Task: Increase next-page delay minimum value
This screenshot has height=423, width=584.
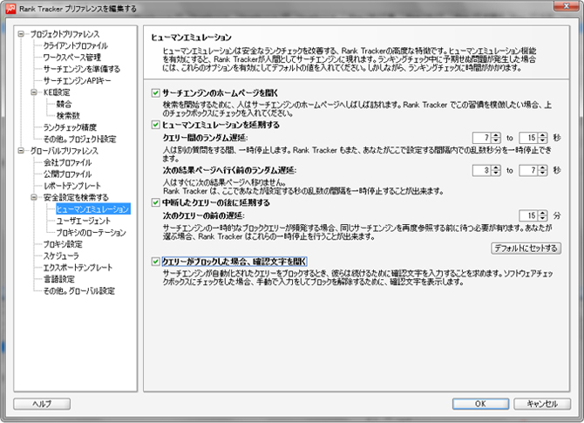Action: tap(496, 167)
